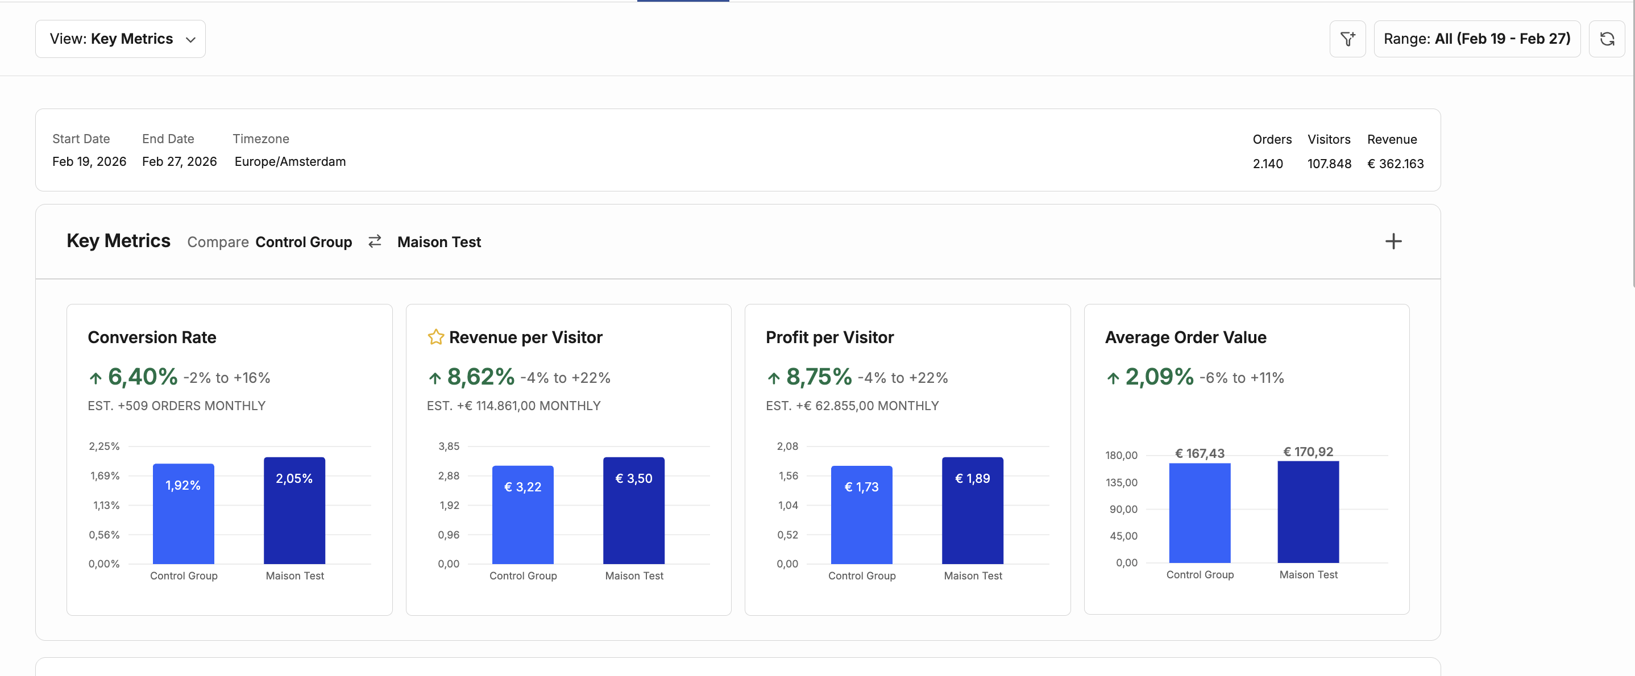
Task: Click the up arrow beside 8,75%
Action: [x=773, y=378]
